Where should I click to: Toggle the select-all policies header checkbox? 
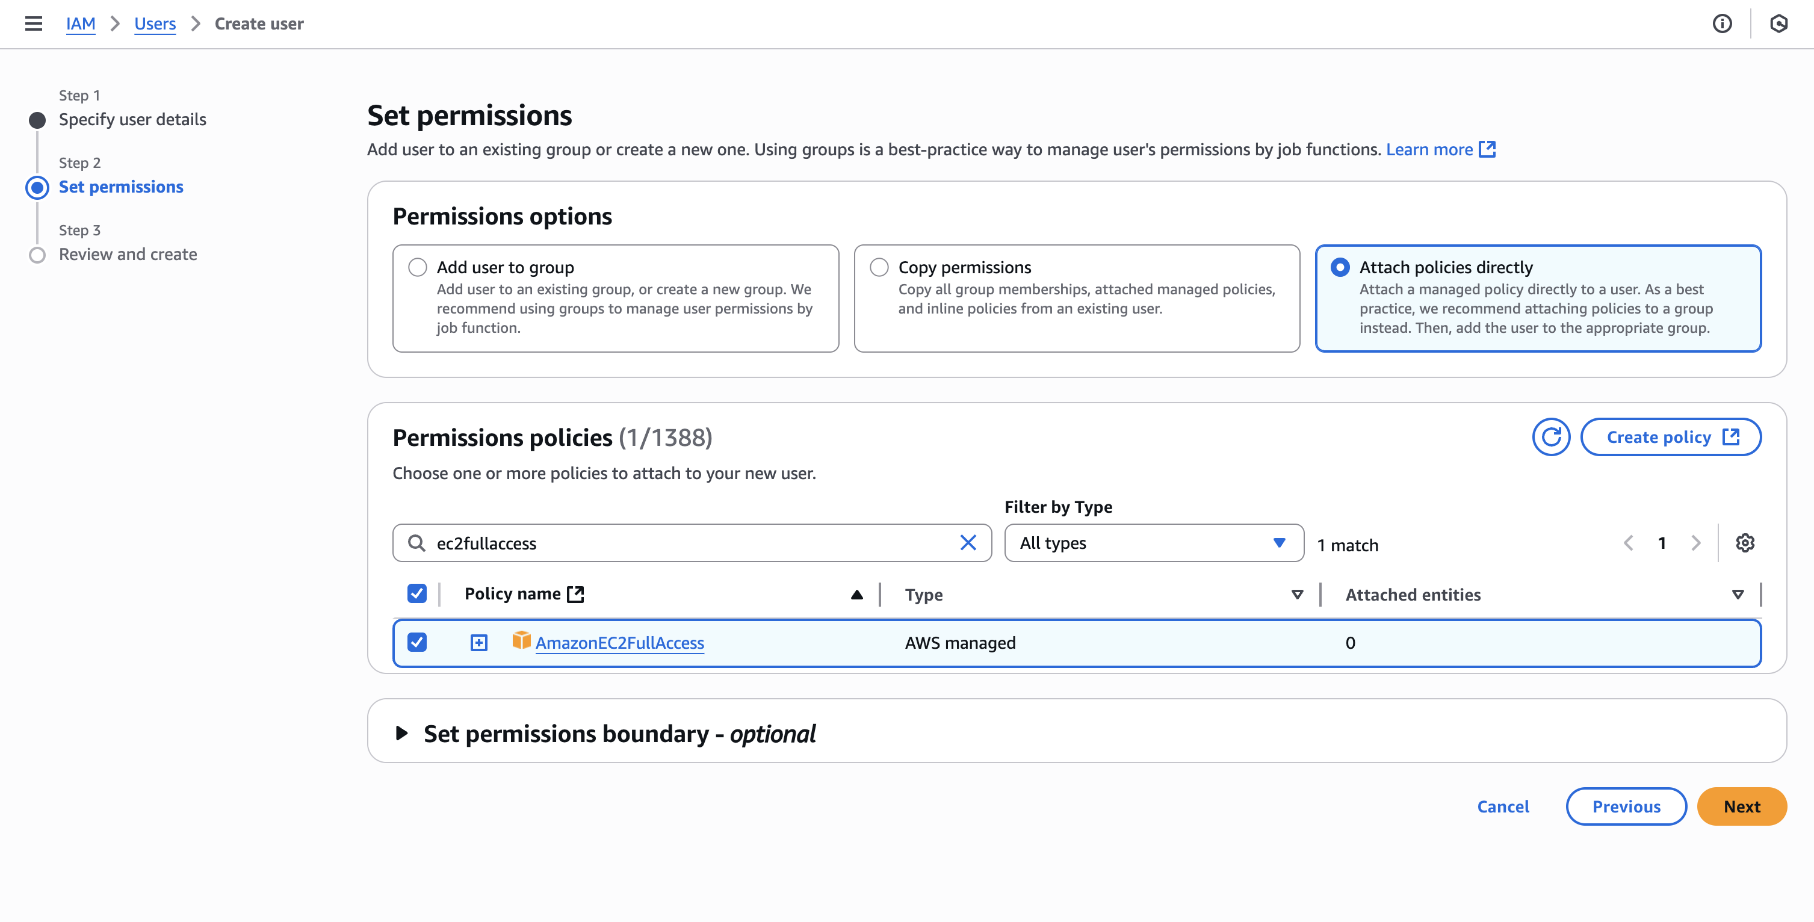click(x=417, y=594)
